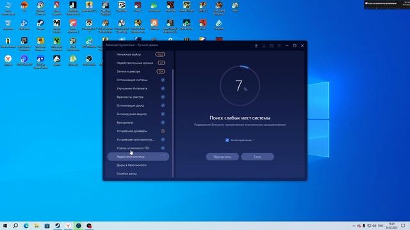
Task: Click the checkmark icon beside Фрагменты реестра
Action: pyautogui.click(x=163, y=97)
